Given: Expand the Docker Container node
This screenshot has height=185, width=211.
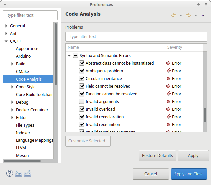Looking at the screenshot, I should click(12, 110).
